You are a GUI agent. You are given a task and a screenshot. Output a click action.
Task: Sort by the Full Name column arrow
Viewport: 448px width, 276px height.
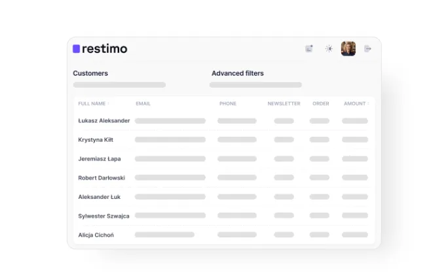click(x=108, y=103)
